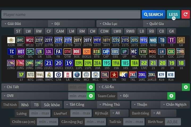Select the NHD season badge
The image size is (191, 127).
pos(153,40)
